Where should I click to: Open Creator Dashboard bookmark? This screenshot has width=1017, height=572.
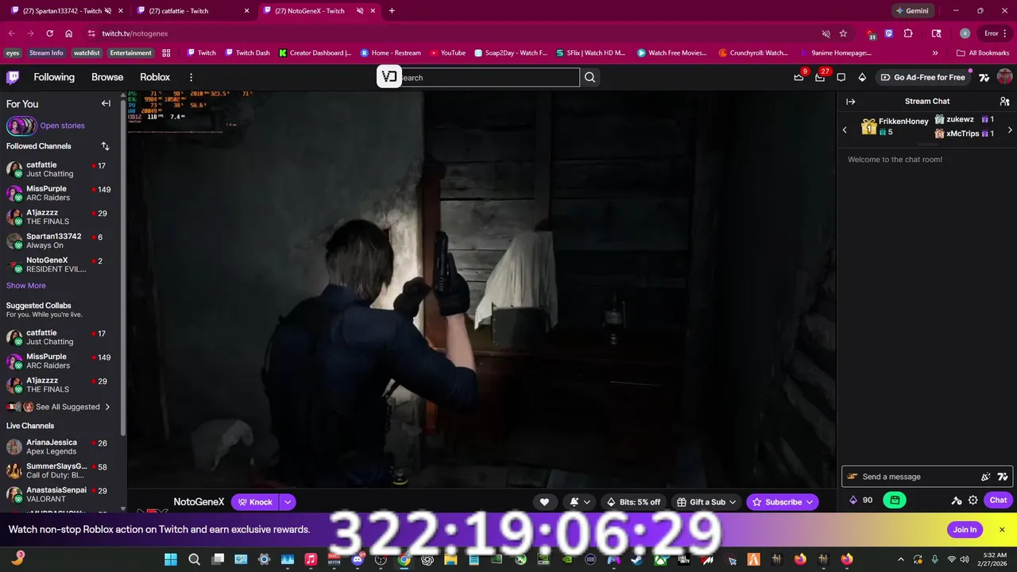point(315,53)
